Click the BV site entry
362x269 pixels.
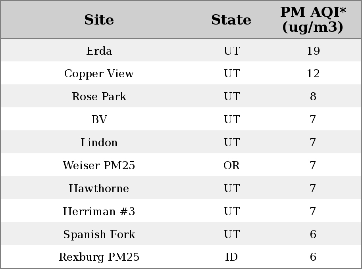coord(99,119)
